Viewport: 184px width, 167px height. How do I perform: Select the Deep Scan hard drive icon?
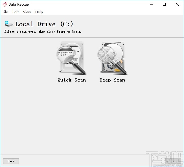coord(112,58)
